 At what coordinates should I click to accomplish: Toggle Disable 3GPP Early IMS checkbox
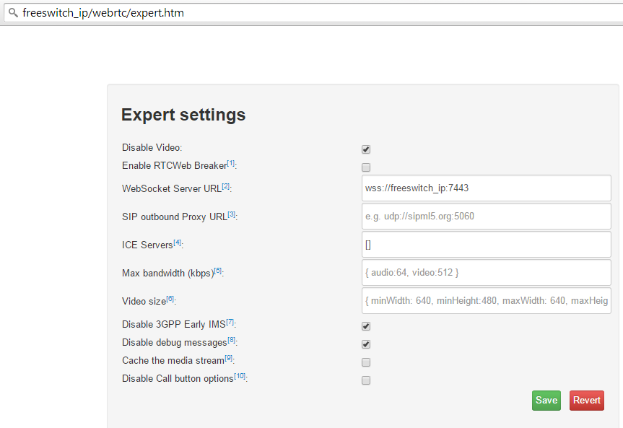pyautogui.click(x=366, y=326)
